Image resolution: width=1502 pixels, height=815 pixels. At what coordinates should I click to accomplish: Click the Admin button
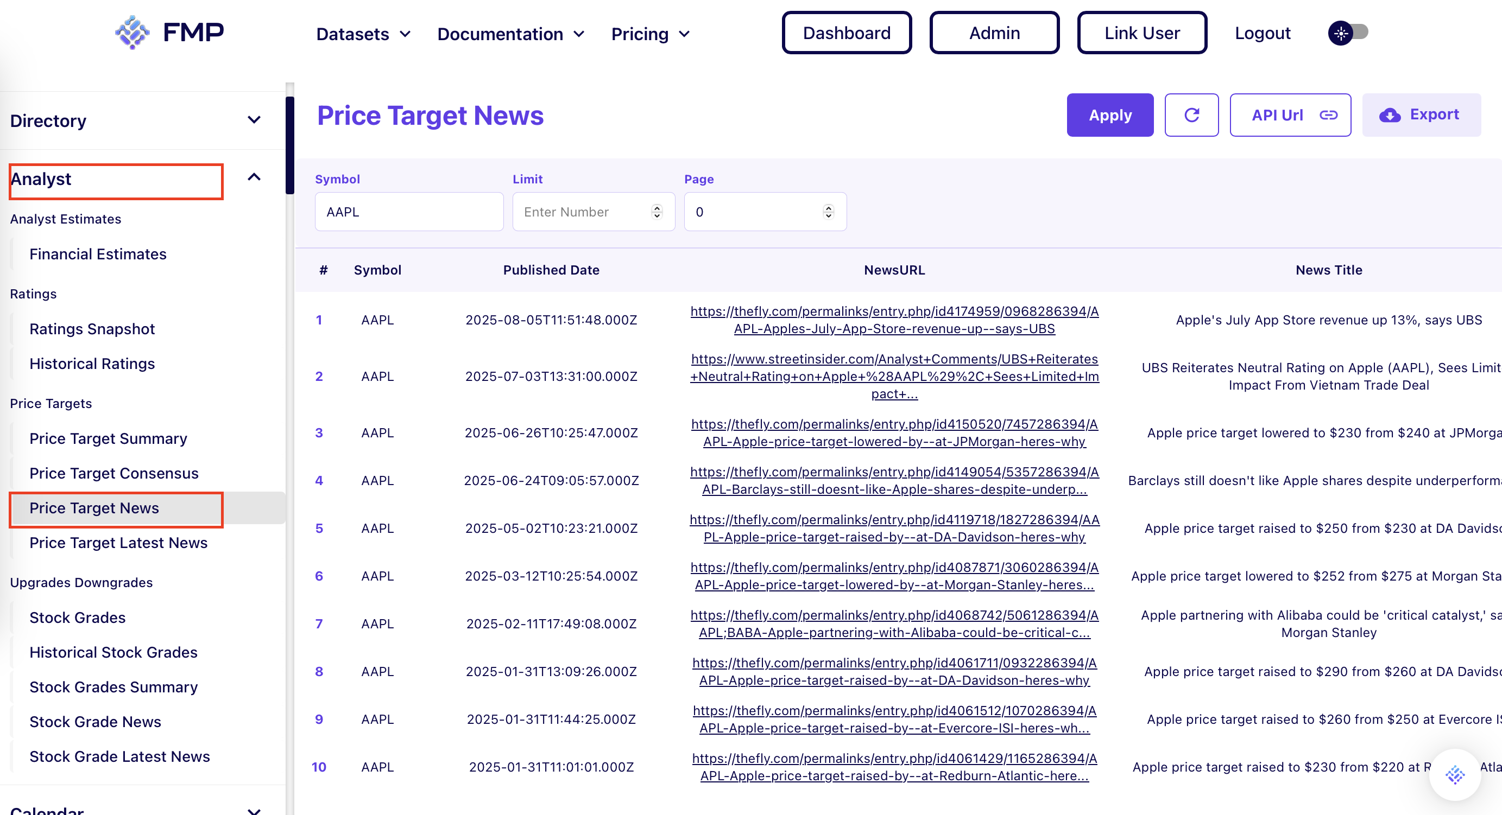[x=994, y=33]
